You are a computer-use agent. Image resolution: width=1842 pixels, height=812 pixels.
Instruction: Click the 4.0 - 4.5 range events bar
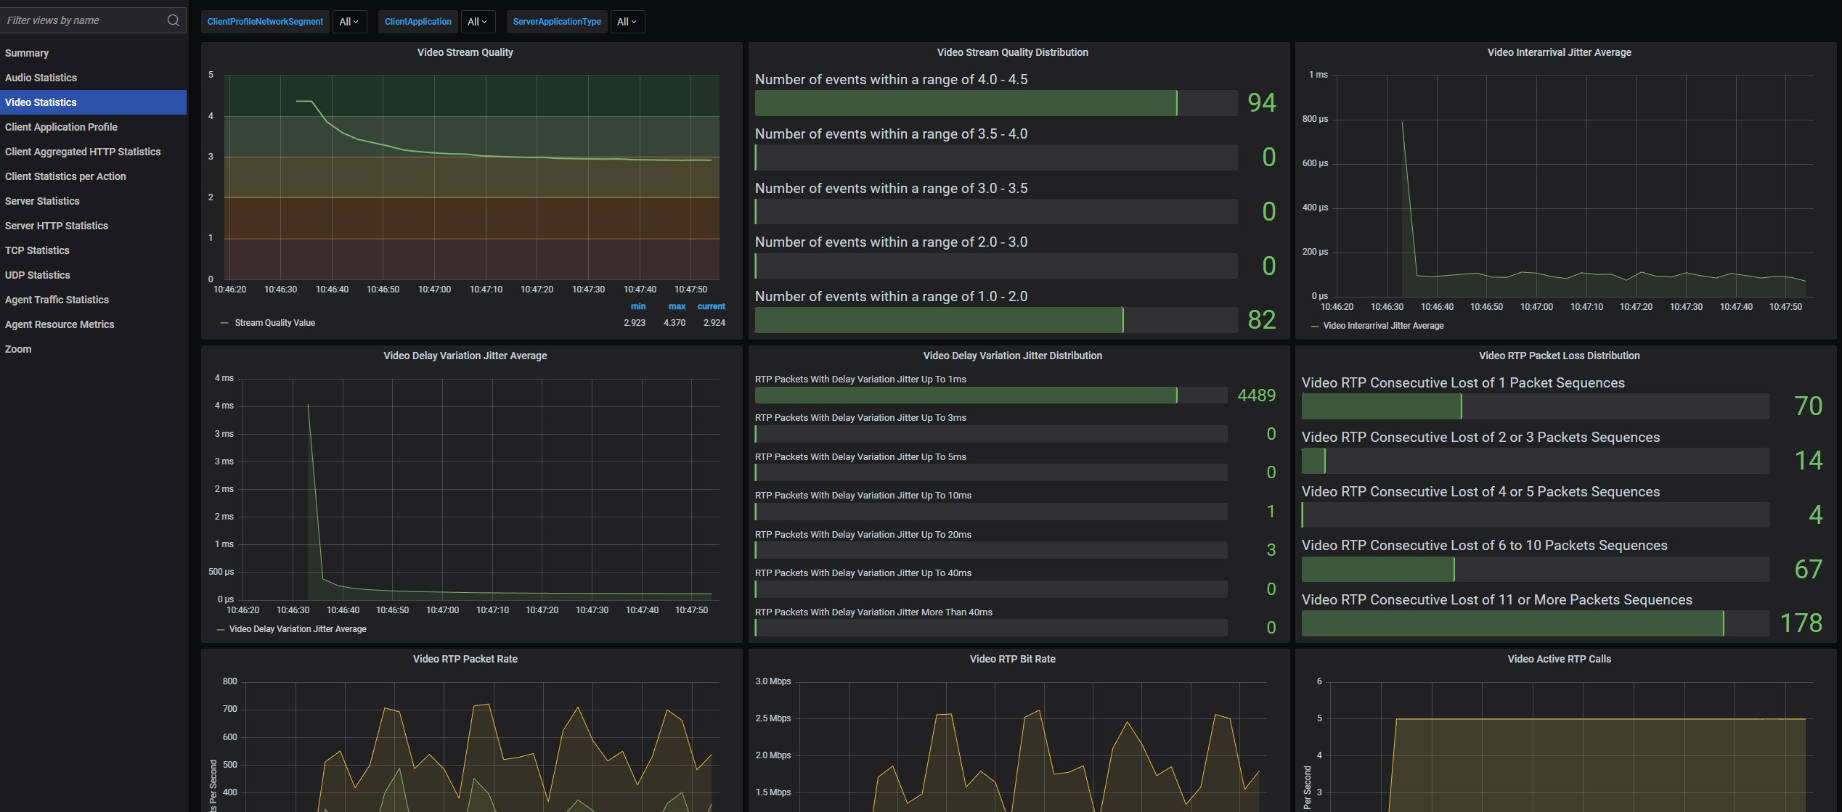click(966, 103)
